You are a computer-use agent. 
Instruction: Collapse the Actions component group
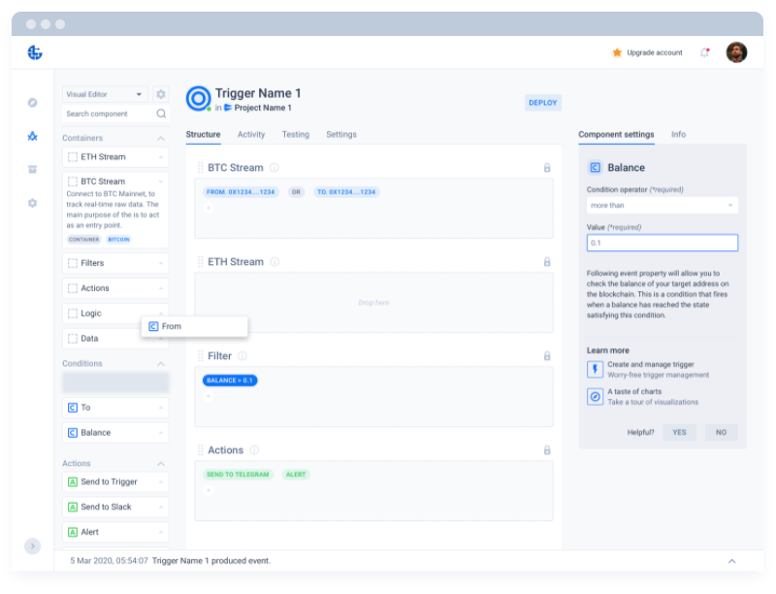coord(161,464)
